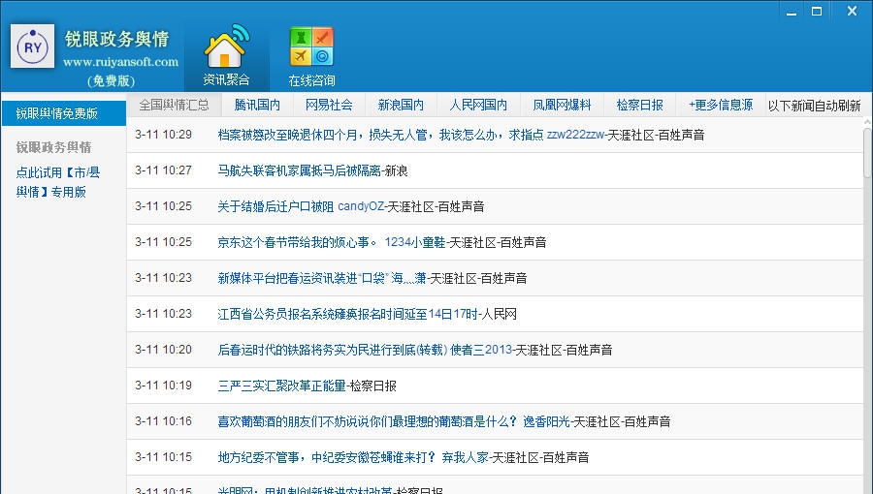873x494 pixels.
Task: Switch to the 凤凰网爆料 tab
Action: point(562,105)
